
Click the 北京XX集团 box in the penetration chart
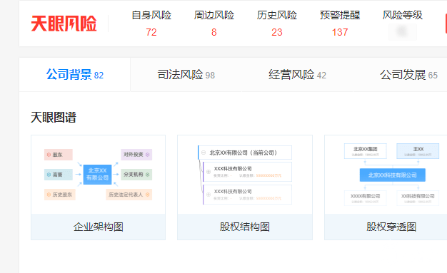pos(366,151)
